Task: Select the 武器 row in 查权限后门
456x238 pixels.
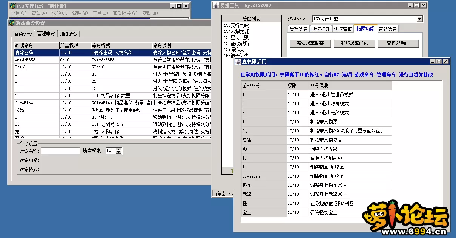Action: click(x=316, y=194)
